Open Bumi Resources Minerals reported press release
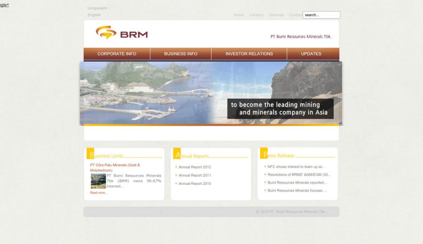The width and height of the screenshot is (423, 244). coord(297,183)
